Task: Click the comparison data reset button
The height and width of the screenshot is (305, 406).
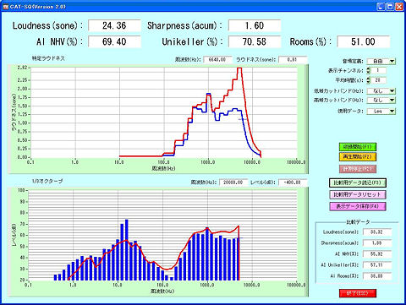Action: (358, 194)
